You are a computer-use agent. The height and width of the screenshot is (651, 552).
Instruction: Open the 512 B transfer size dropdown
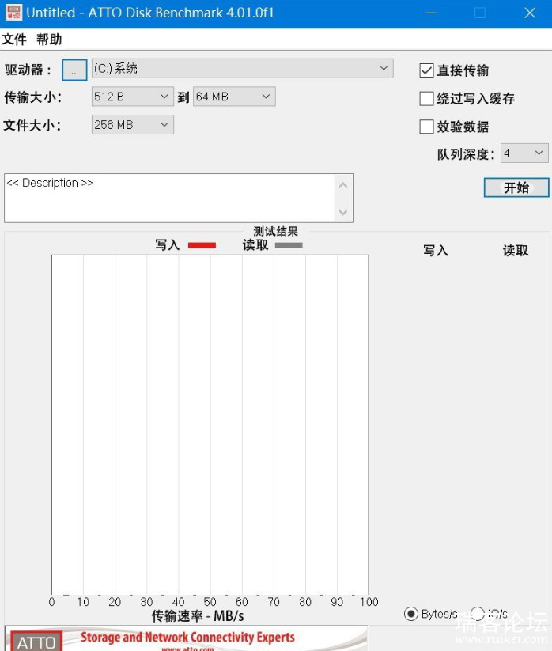(x=132, y=97)
